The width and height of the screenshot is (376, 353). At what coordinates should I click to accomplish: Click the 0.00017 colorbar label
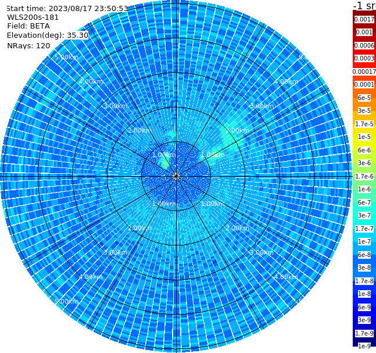click(x=364, y=72)
